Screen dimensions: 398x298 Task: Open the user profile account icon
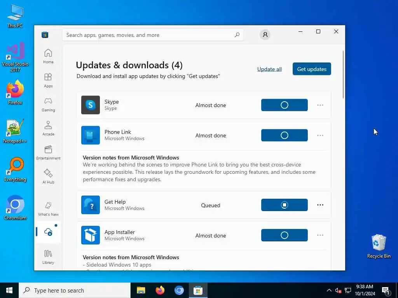(265, 35)
